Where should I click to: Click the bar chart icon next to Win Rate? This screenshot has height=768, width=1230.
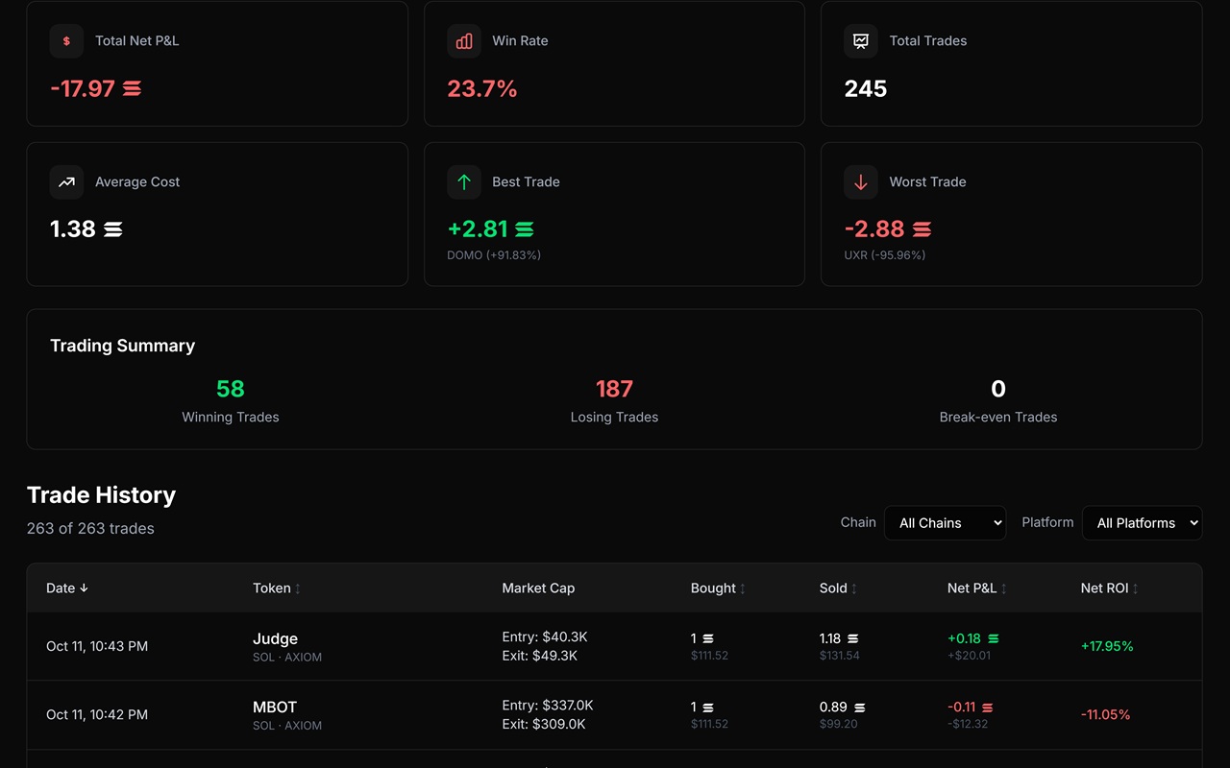(464, 41)
